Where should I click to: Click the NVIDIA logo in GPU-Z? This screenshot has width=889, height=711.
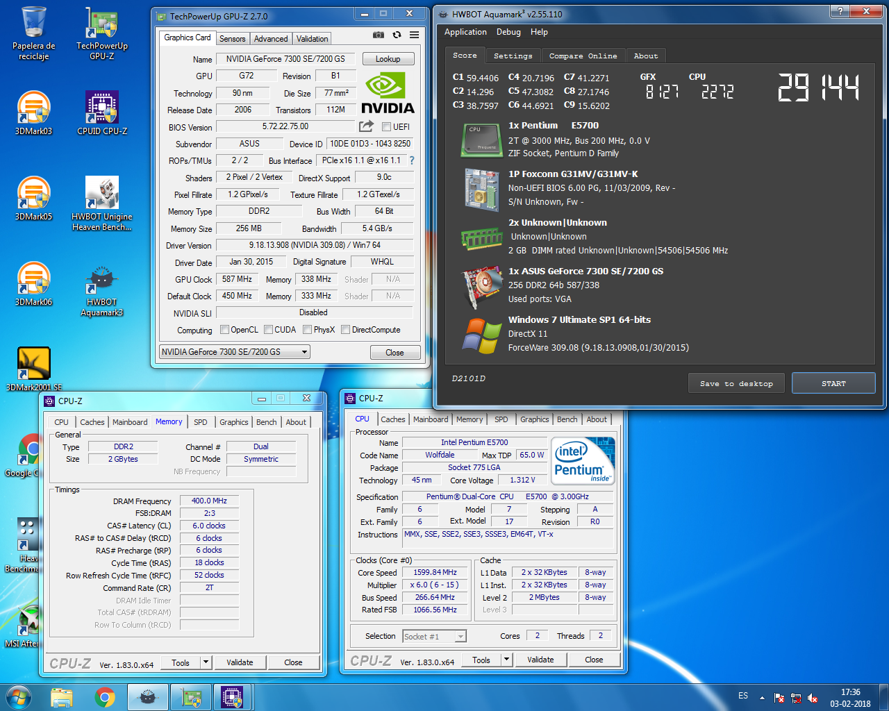click(x=388, y=93)
